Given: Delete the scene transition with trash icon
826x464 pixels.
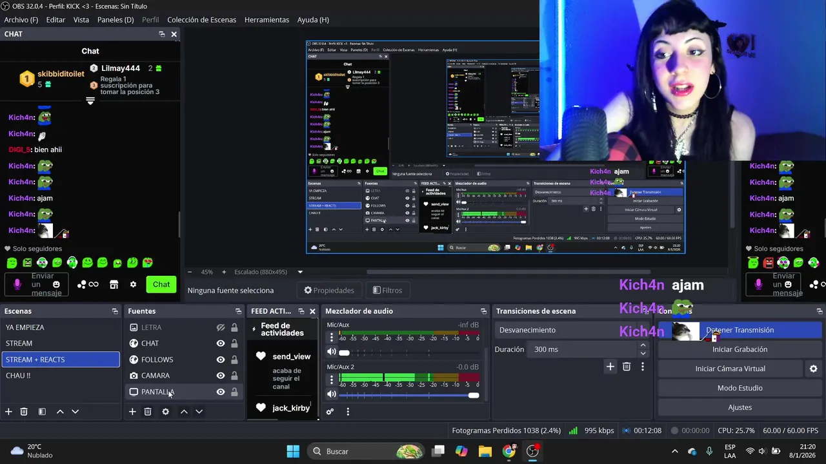Looking at the screenshot, I should tap(627, 367).
